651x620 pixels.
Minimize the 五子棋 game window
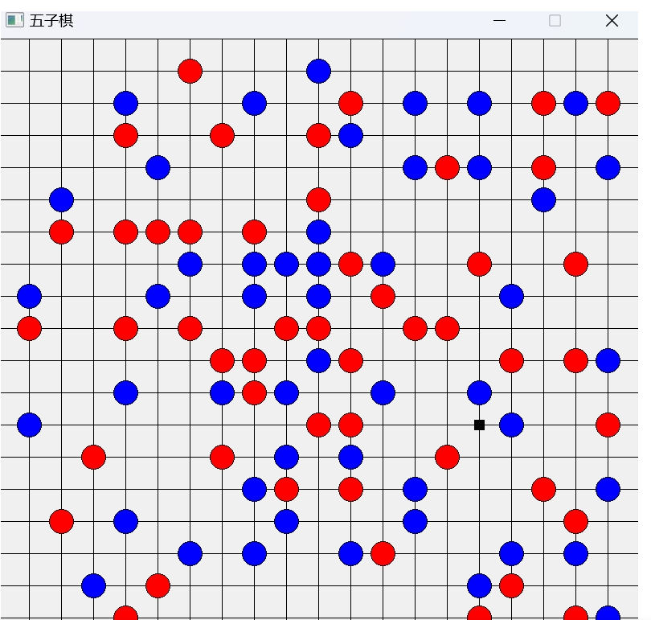coord(500,21)
